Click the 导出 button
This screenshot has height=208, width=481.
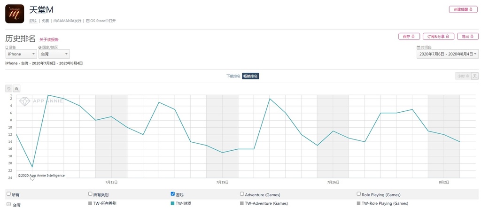click(x=467, y=37)
